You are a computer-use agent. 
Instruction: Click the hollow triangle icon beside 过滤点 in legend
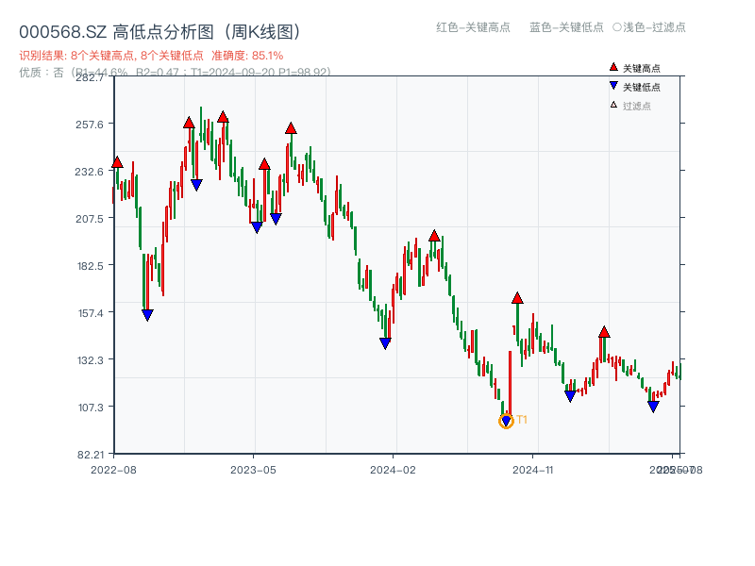click(x=613, y=105)
